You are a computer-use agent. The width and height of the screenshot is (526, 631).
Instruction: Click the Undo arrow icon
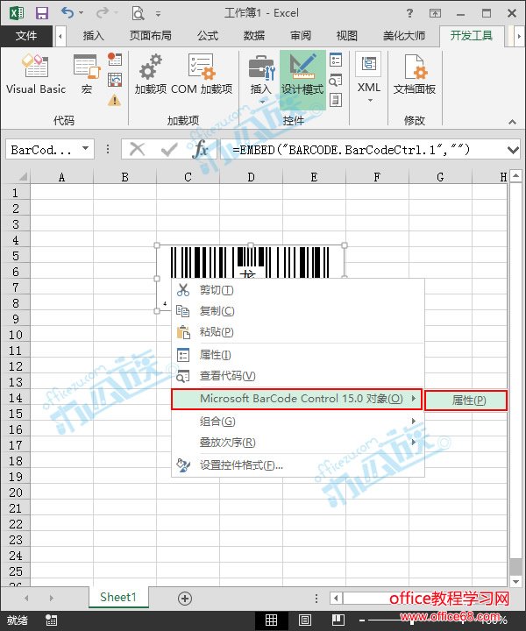pos(68,13)
